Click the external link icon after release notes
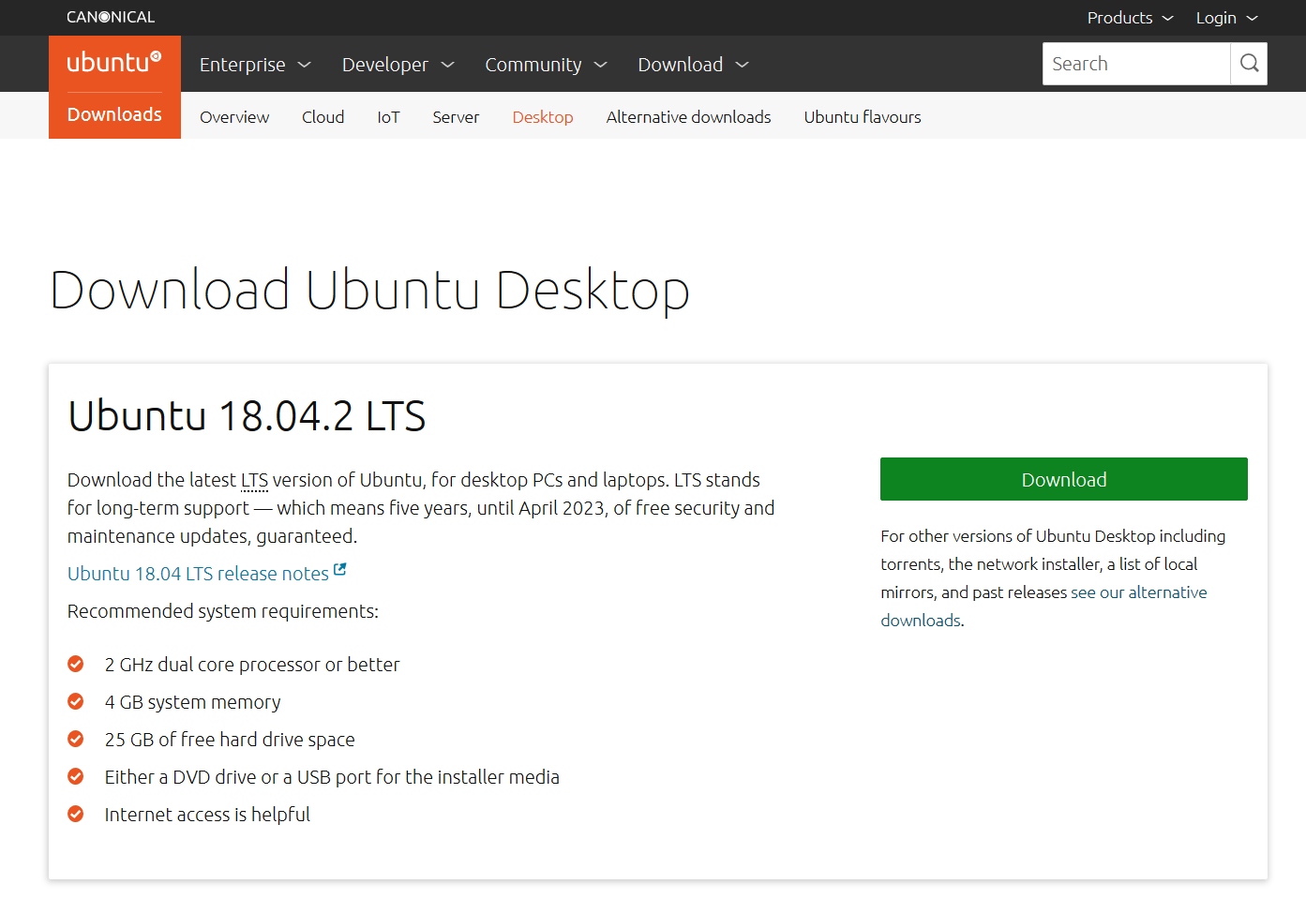The image size is (1306, 899). 339,568
